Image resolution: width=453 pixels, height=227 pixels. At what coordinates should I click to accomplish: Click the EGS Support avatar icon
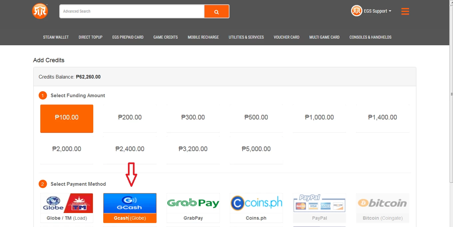tap(356, 11)
